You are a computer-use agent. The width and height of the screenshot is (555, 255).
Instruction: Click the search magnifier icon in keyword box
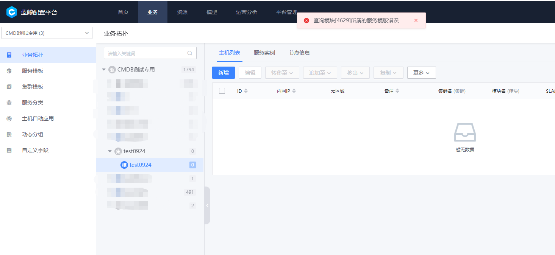pyautogui.click(x=190, y=53)
